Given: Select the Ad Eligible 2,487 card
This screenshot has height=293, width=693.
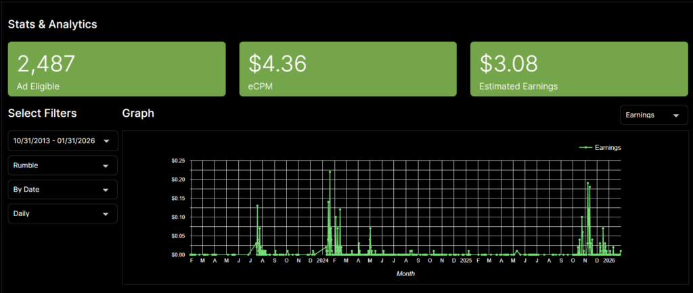Looking at the screenshot, I should (x=116, y=69).
